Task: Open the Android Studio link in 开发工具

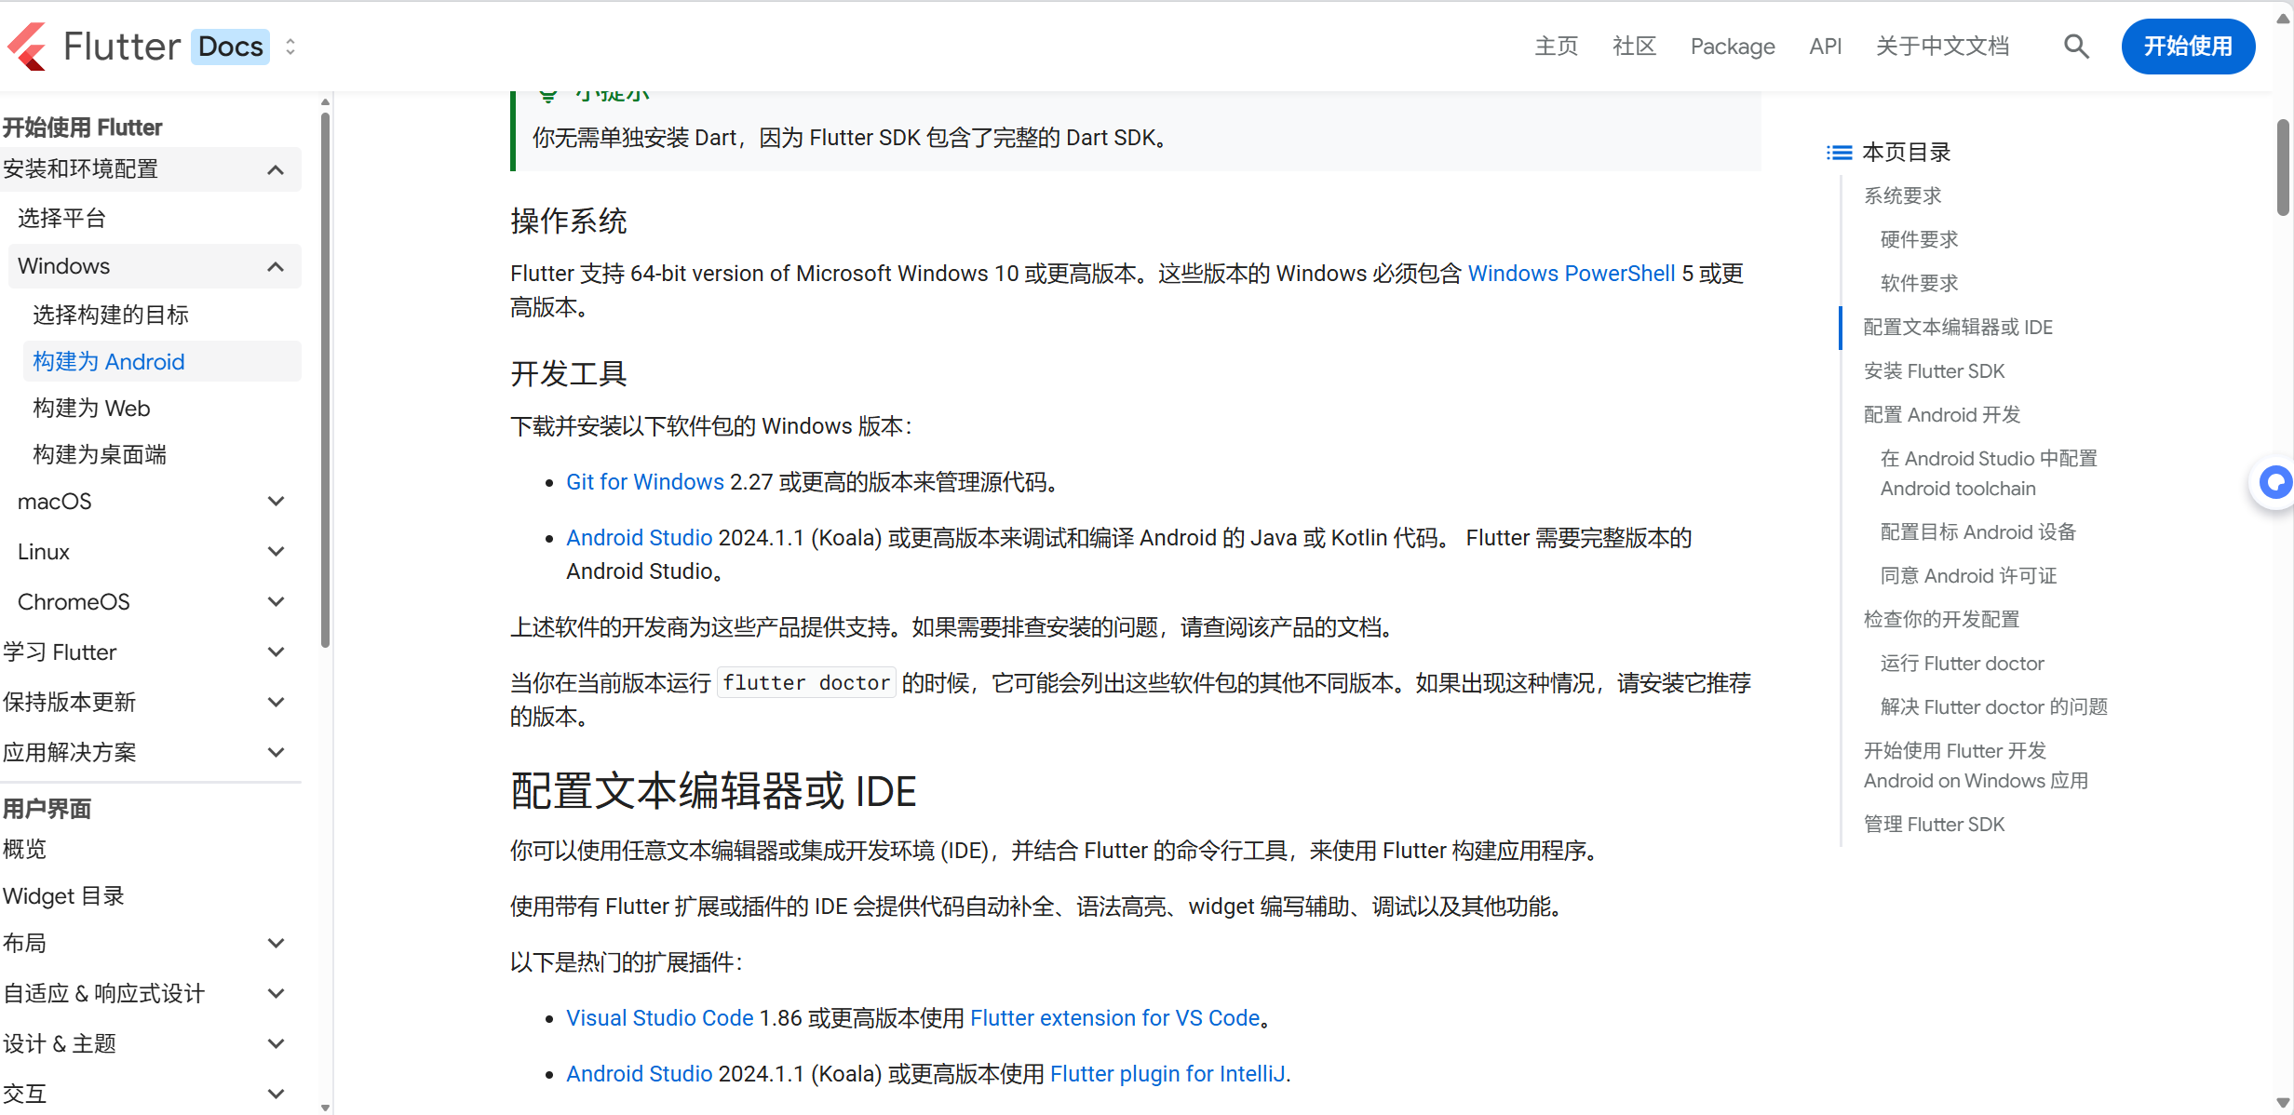Action: point(640,538)
